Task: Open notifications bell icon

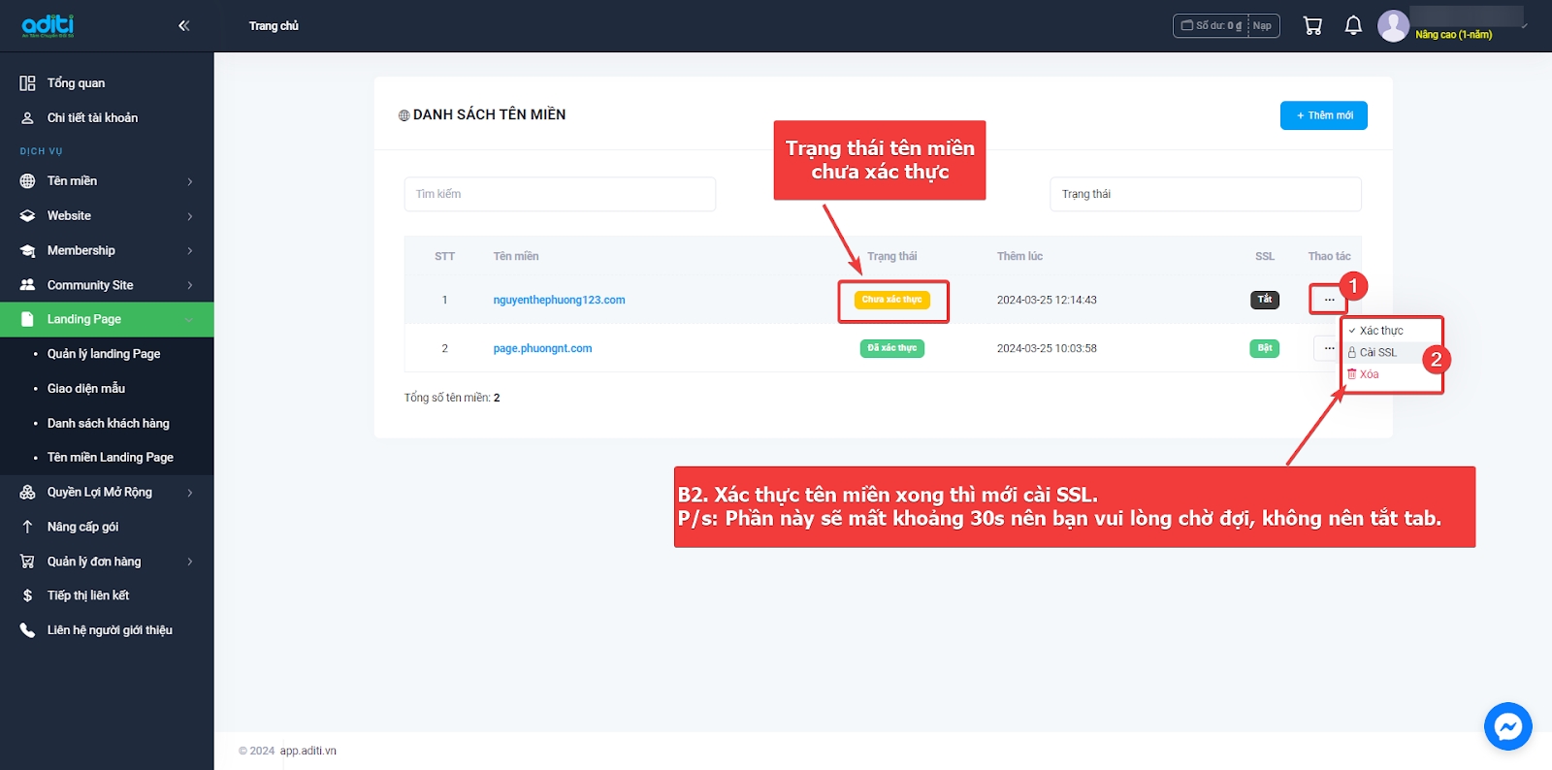Action: click(1353, 26)
